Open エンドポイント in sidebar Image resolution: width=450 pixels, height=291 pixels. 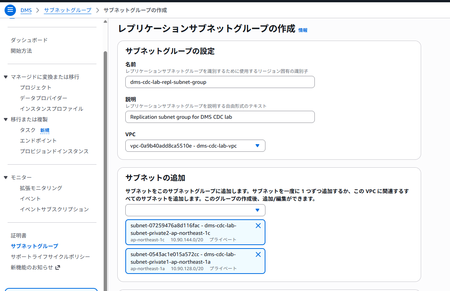38,140
